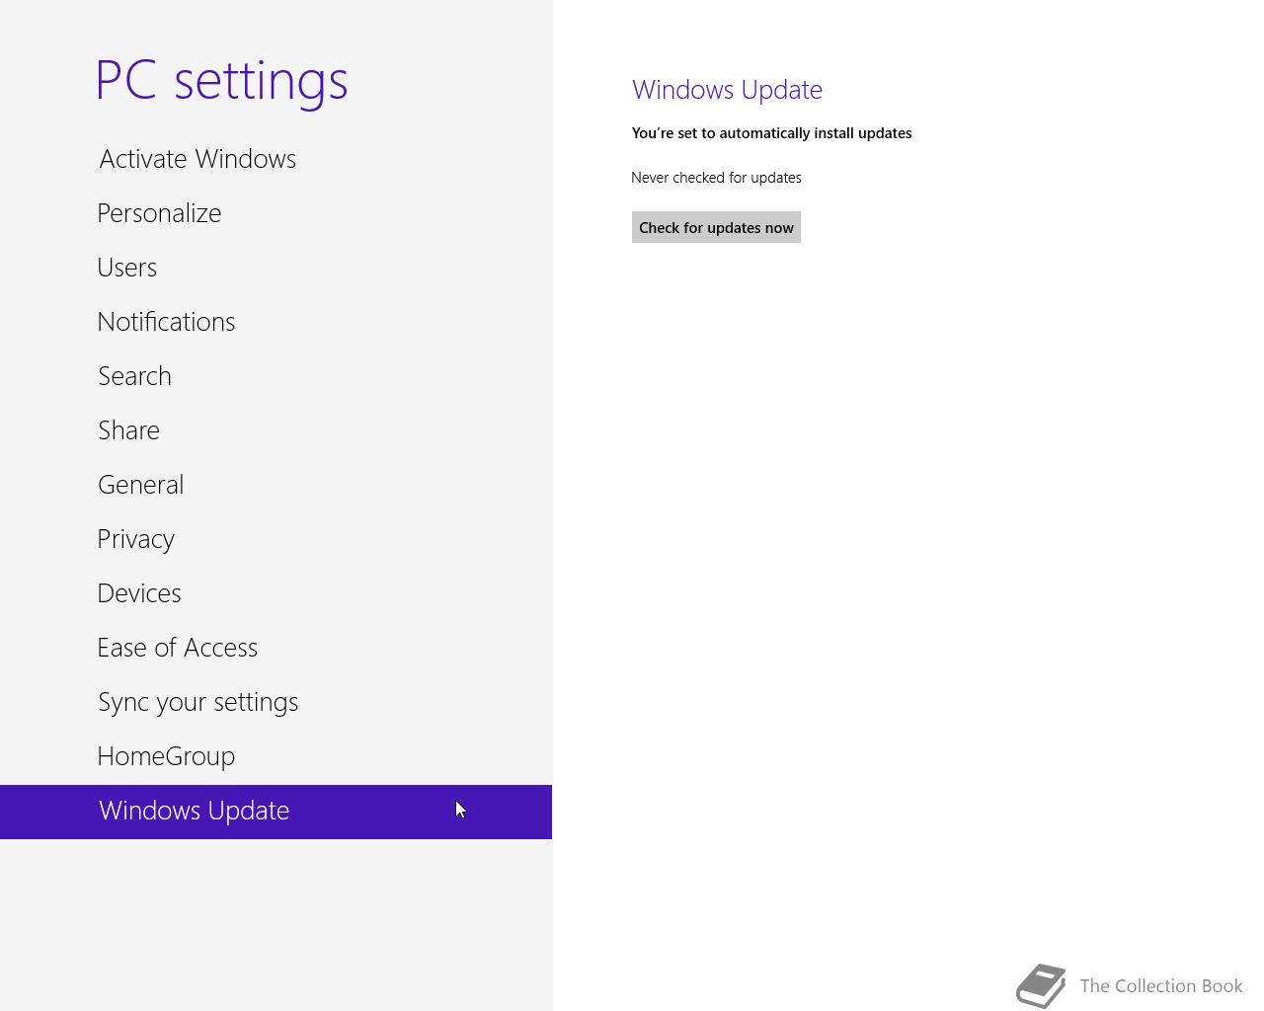This screenshot has width=1264, height=1011.
Task: Open Privacy settings
Action: coord(276,540)
